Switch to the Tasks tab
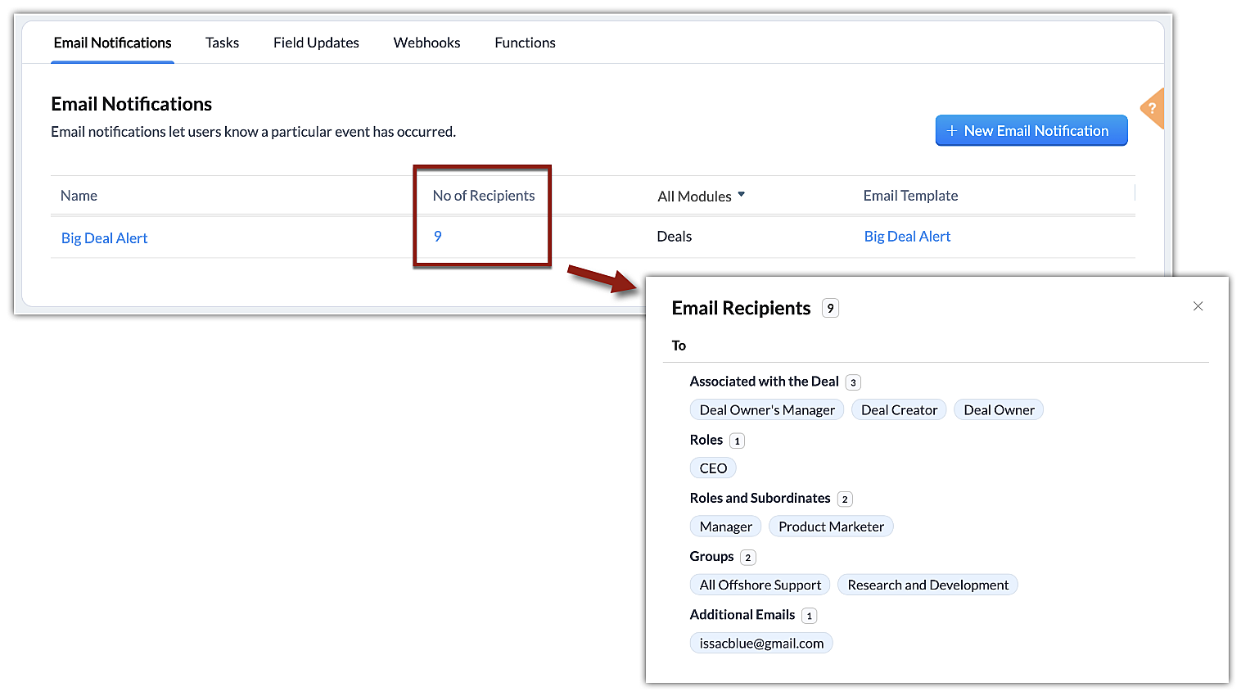Image resolution: width=1241 pixels, height=696 pixels. [x=222, y=43]
